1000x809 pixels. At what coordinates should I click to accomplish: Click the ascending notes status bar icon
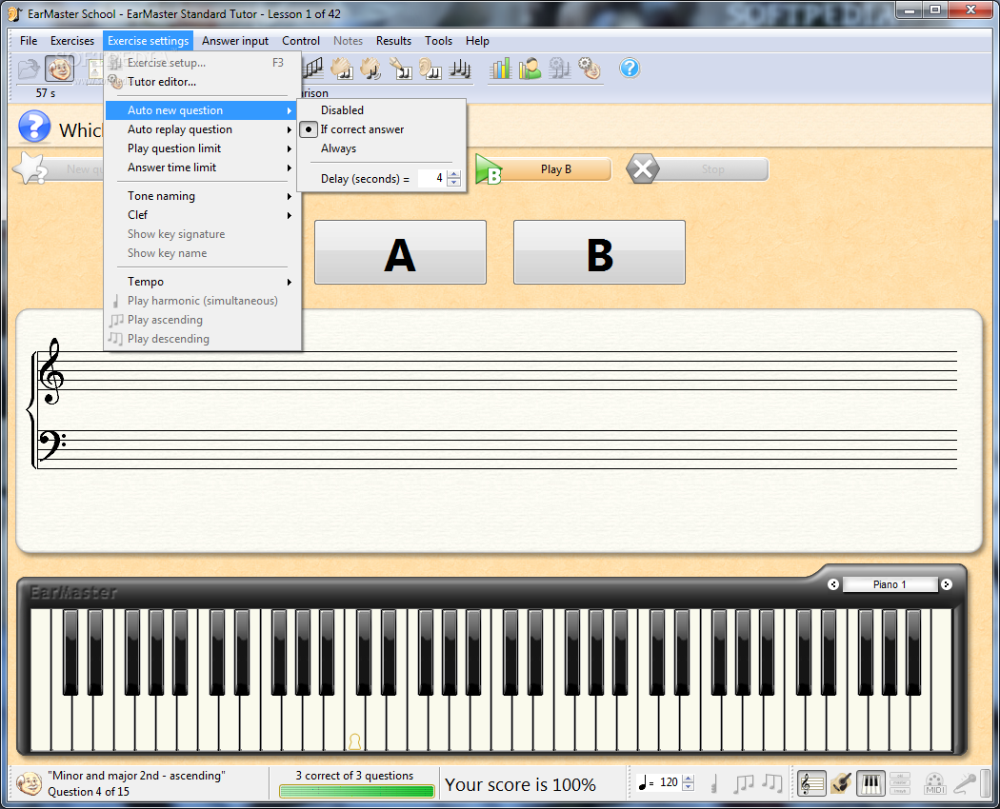coord(743,783)
